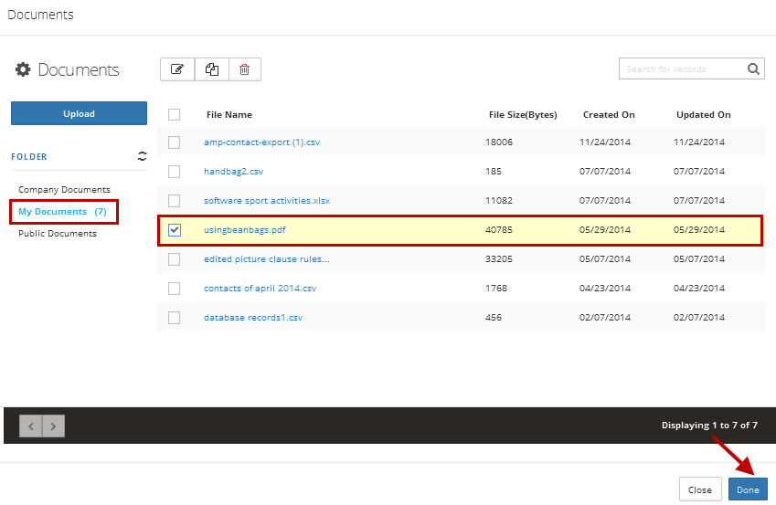Uncheck the usingbeanbags.pdf checkbox
Viewport: 776px width, 505px height.
coord(175,230)
